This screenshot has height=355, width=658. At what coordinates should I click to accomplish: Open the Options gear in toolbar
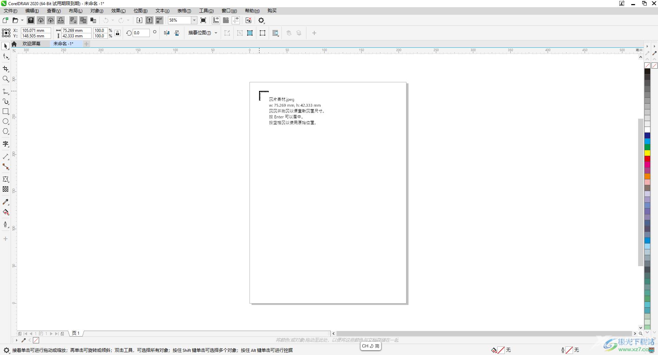pos(261,20)
